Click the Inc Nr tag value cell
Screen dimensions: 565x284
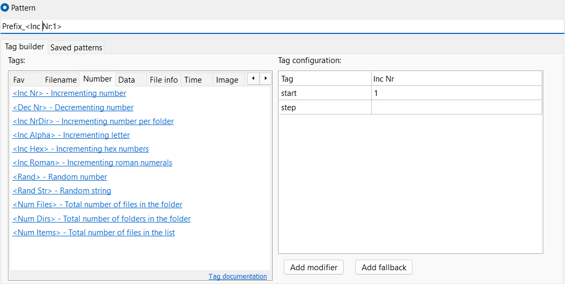[x=456, y=78]
